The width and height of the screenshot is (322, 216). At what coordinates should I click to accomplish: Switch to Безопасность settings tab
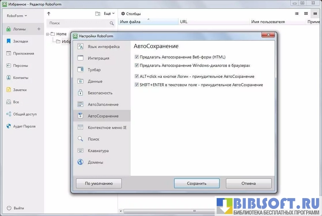tap(100, 93)
